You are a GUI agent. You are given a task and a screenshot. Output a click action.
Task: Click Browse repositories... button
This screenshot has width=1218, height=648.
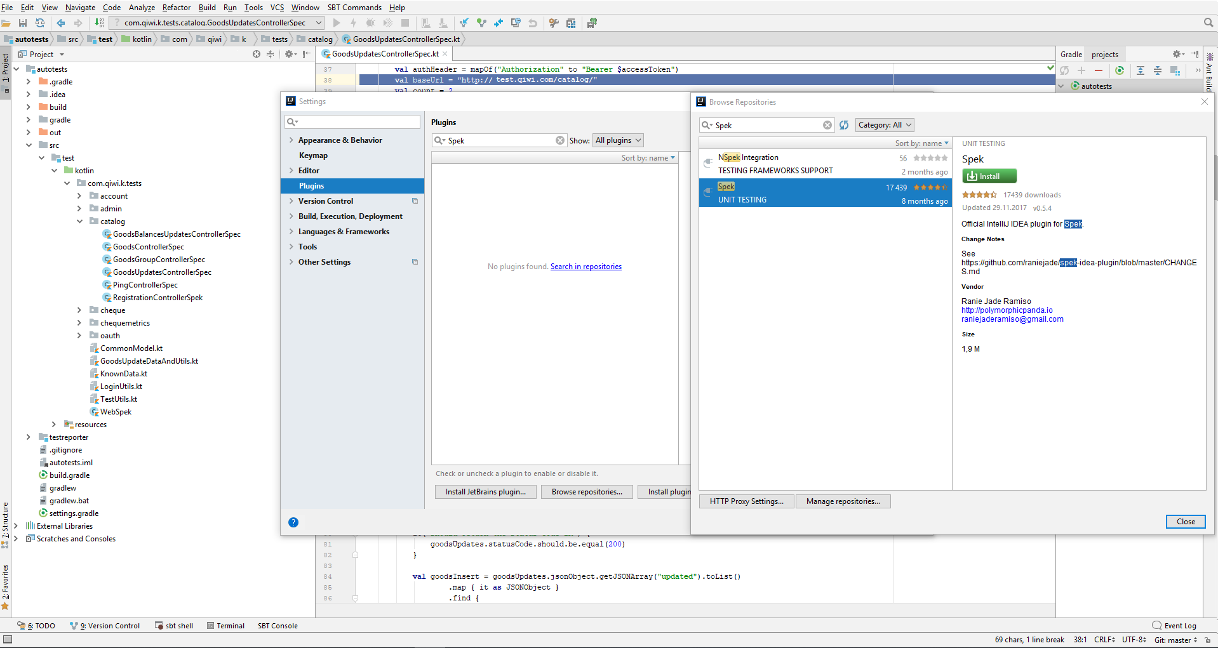pos(587,492)
